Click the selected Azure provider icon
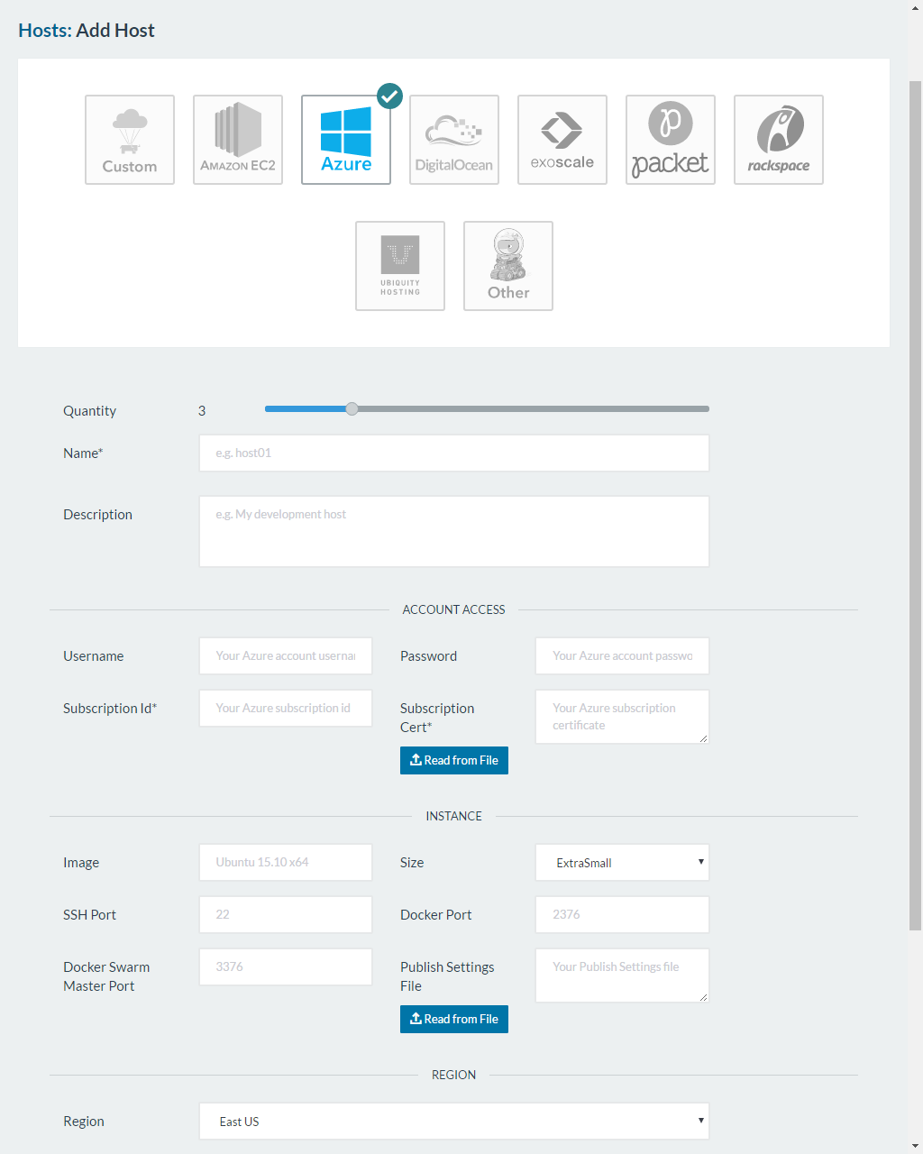The width and height of the screenshot is (923, 1154). [x=345, y=140]
